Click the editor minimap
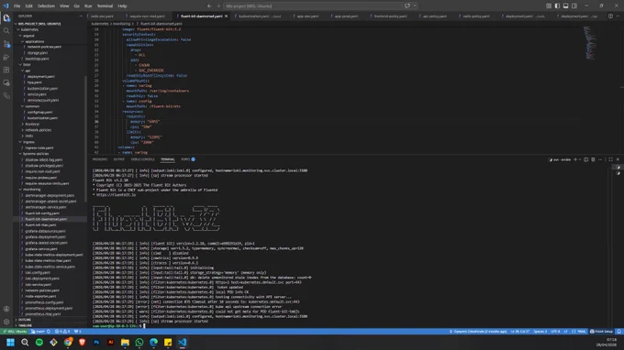The width and height of the screenshot is (624, 350). (590, 43)
